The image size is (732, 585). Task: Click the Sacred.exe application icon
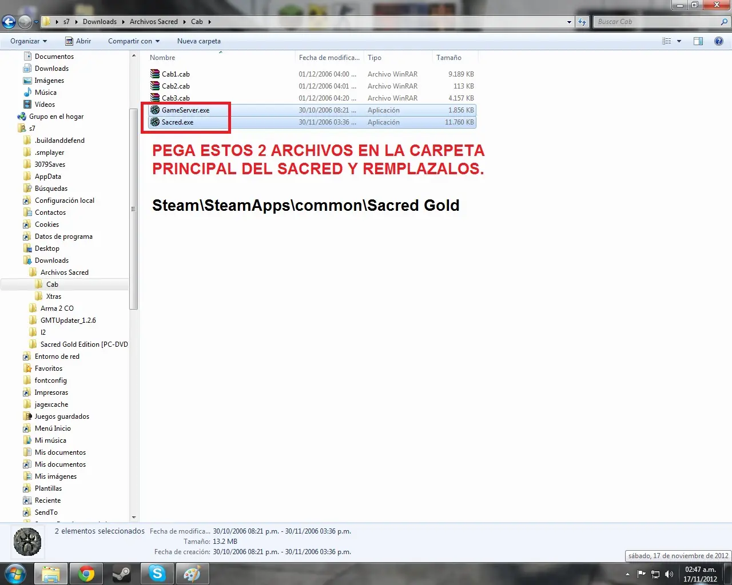(155, 122)
